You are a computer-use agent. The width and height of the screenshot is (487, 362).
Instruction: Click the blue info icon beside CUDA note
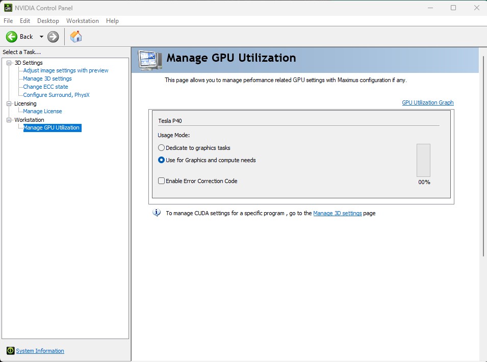point(157,213)
